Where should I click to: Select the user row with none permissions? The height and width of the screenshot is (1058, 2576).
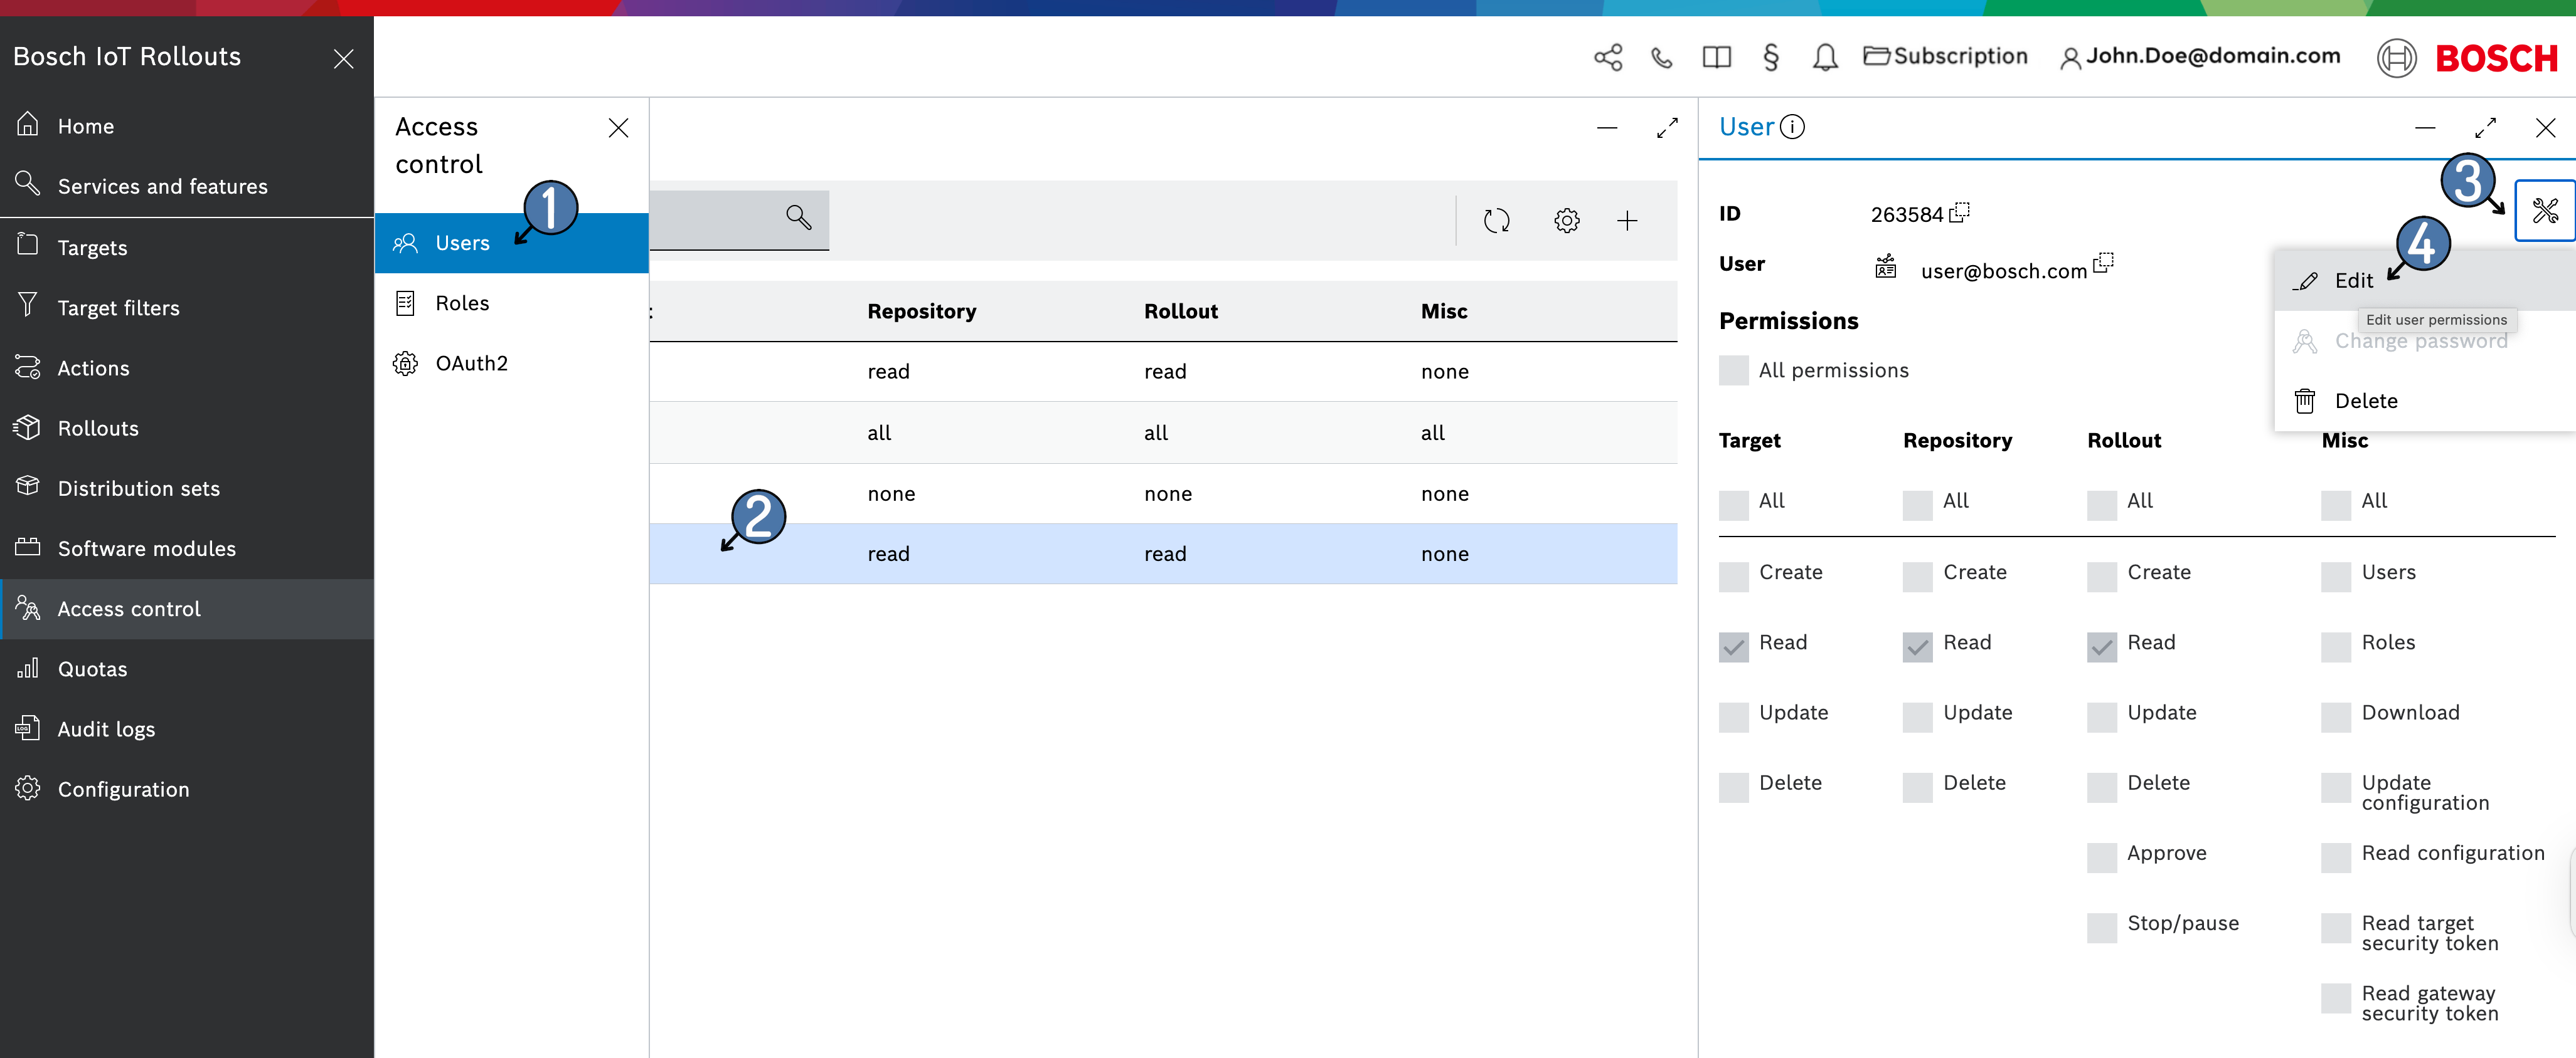pos(1163,493)
